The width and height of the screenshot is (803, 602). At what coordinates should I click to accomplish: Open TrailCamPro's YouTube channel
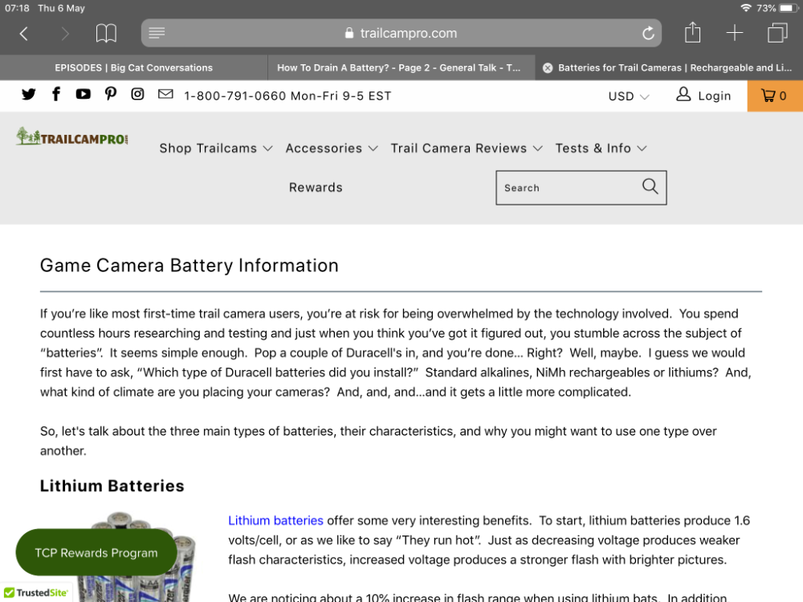[x=83, y=94]
